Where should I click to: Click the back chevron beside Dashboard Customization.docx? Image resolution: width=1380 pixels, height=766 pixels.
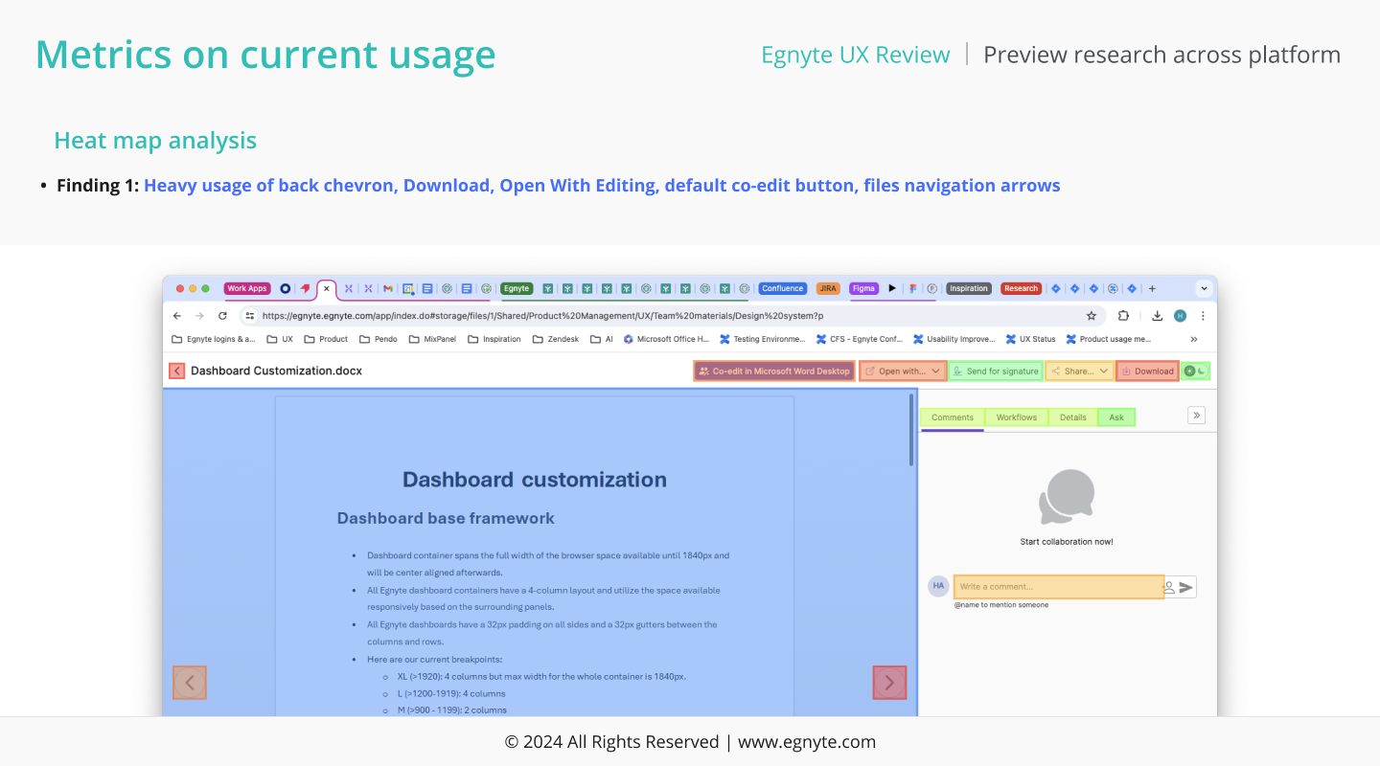[x=176, y=371]
